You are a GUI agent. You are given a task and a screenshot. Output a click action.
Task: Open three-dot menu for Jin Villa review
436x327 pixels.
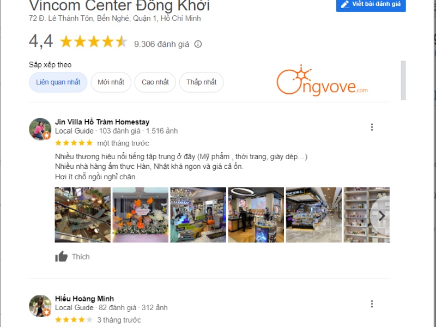(x=372, y=127)
